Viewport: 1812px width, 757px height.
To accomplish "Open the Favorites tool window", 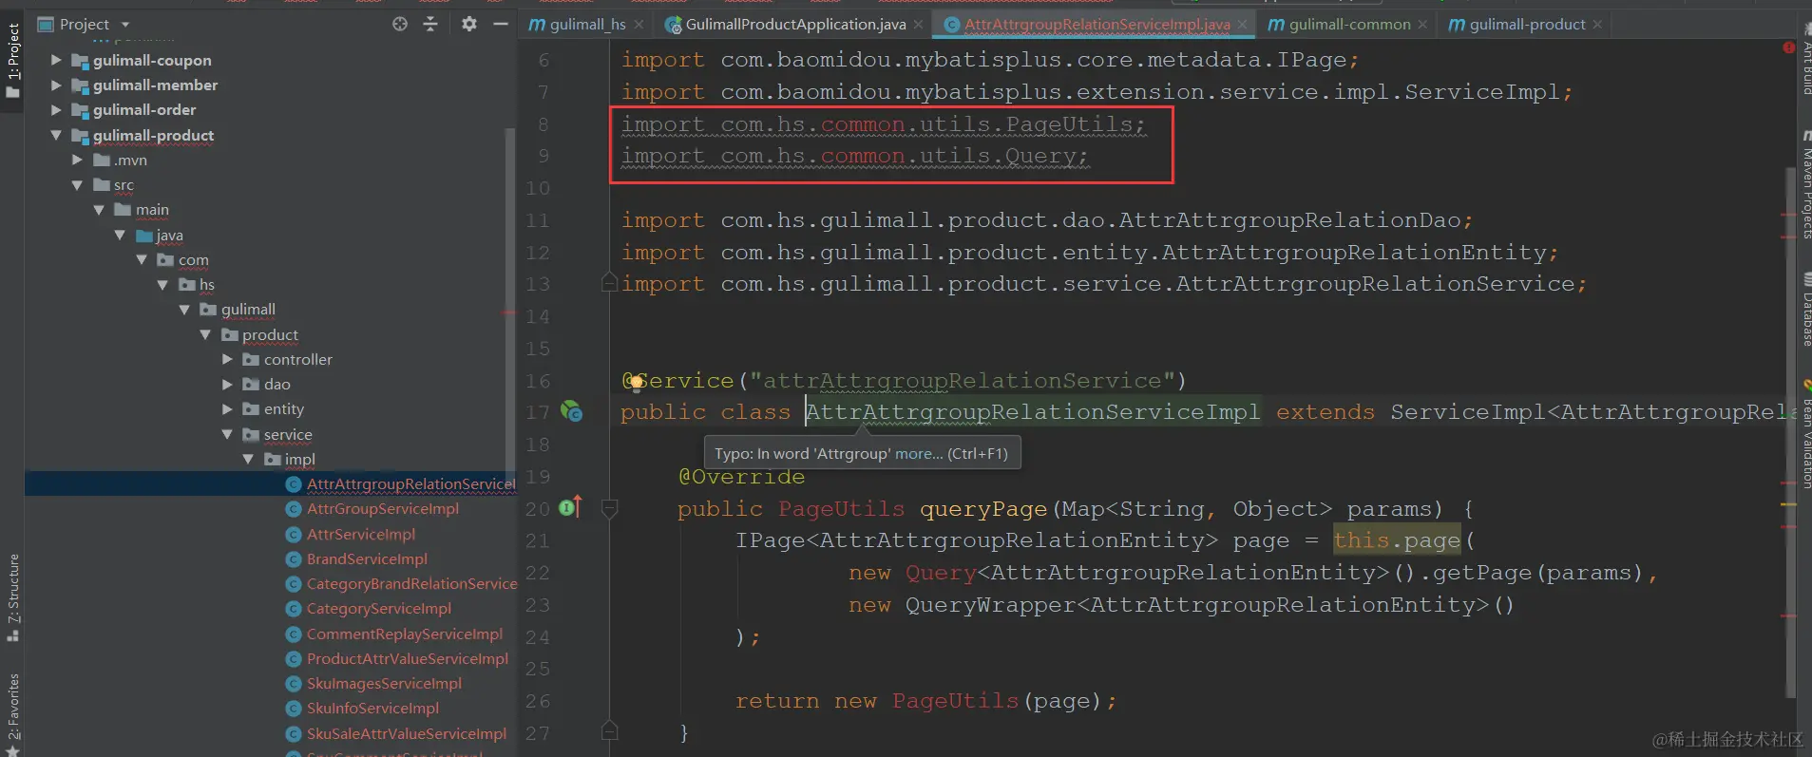I will [13, 714].
